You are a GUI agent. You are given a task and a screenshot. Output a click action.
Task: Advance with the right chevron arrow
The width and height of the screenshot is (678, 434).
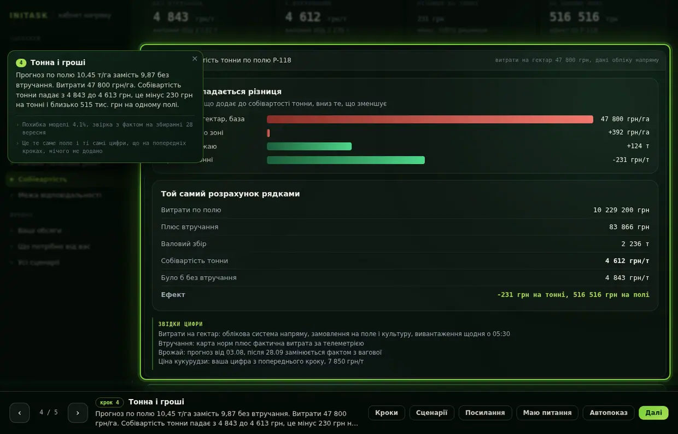78,413
